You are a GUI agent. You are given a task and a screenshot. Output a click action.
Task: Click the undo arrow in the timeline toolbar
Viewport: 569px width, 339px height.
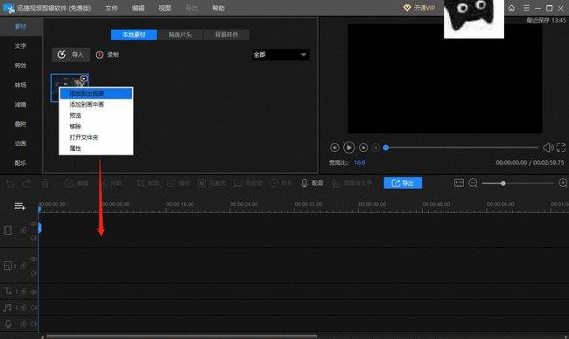point(11,183)
